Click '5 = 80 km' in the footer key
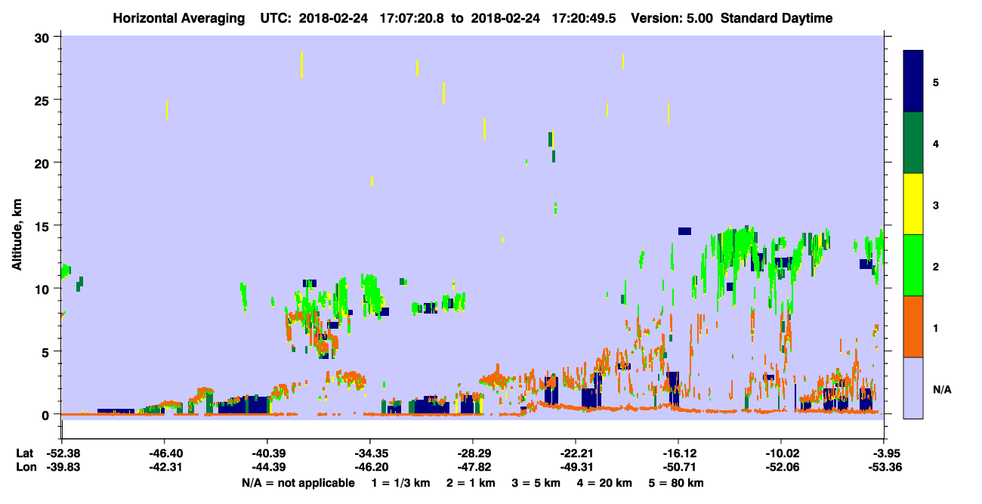 [x=675, y=483]
